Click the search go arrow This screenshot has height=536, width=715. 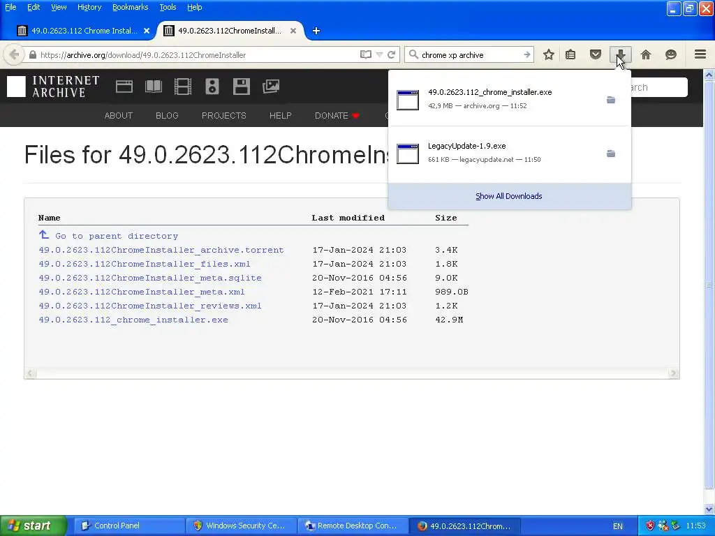pos(526,54)
